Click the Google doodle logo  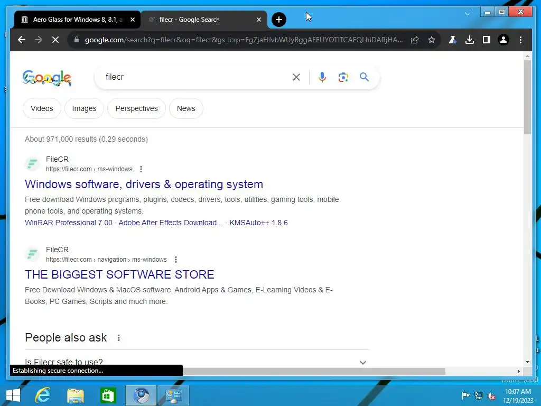click(x=47, y=77)
